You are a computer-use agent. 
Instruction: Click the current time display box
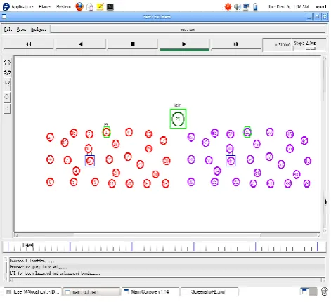278,44
